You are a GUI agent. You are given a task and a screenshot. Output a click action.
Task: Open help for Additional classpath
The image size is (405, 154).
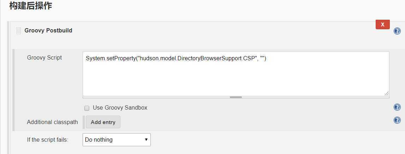397,120
